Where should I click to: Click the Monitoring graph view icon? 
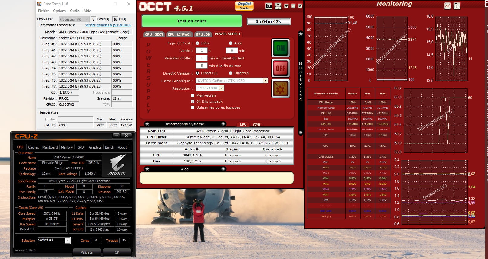[448, 6]
